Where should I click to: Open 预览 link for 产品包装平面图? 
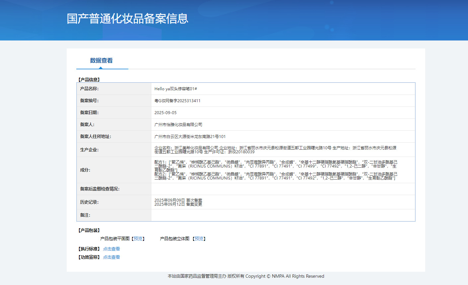click(x=138, y=239)
